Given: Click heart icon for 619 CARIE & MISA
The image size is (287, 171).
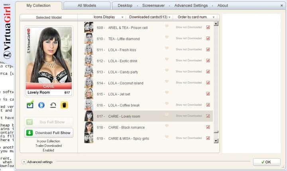Looking at the screenshot, I should [x=167, y=137].
